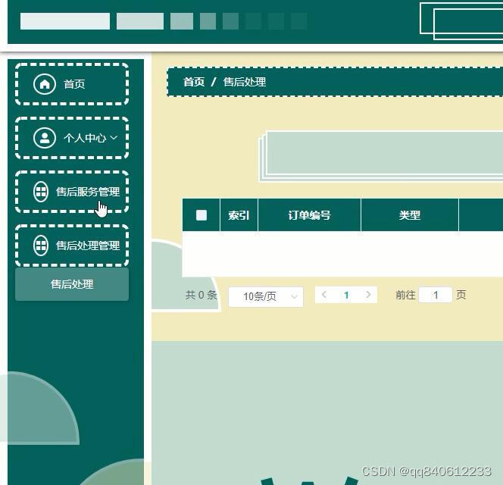Click the 类型 column header
Image resolution: width=503 pixels, height=485 pixels.
(410, 215)
